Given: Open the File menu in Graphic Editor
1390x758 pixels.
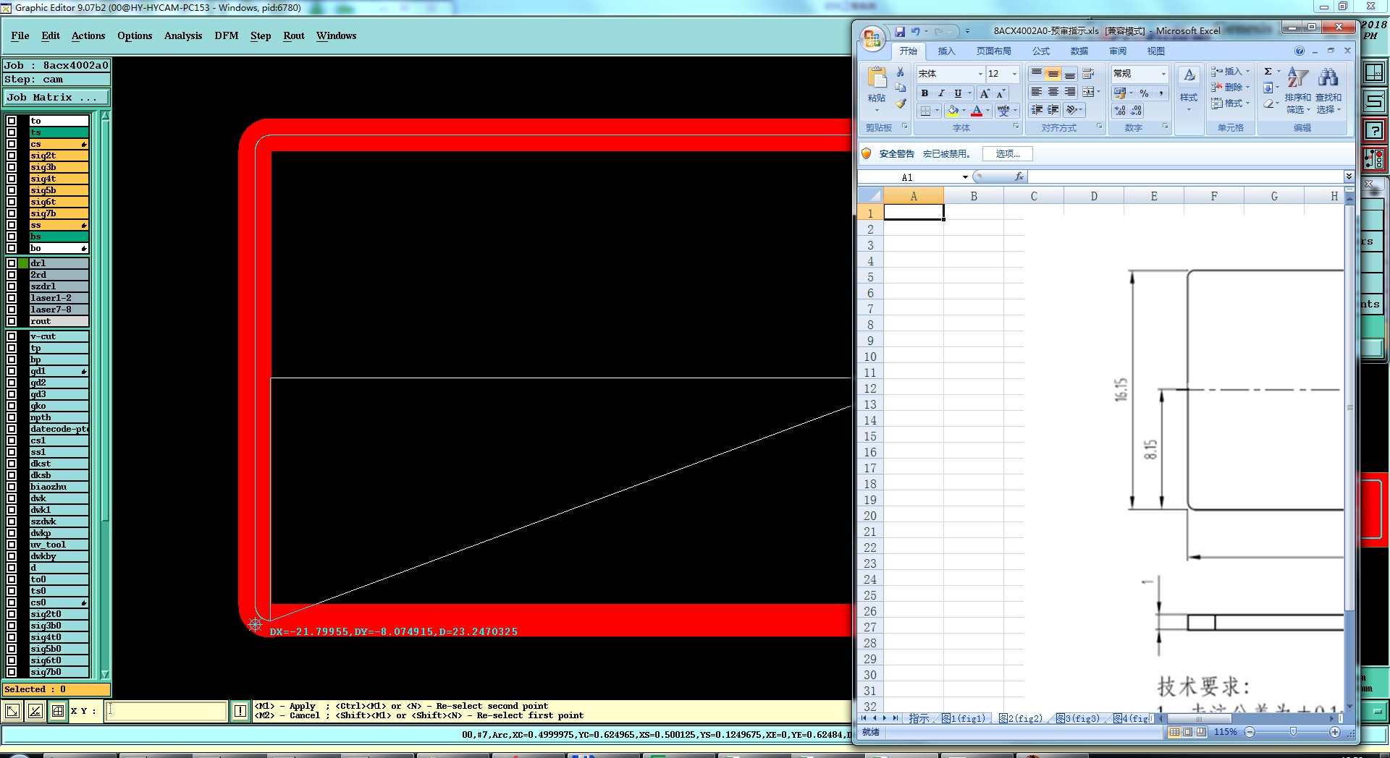Looking at the screenshot, I should pyautogui.click(x=20, y=35).
